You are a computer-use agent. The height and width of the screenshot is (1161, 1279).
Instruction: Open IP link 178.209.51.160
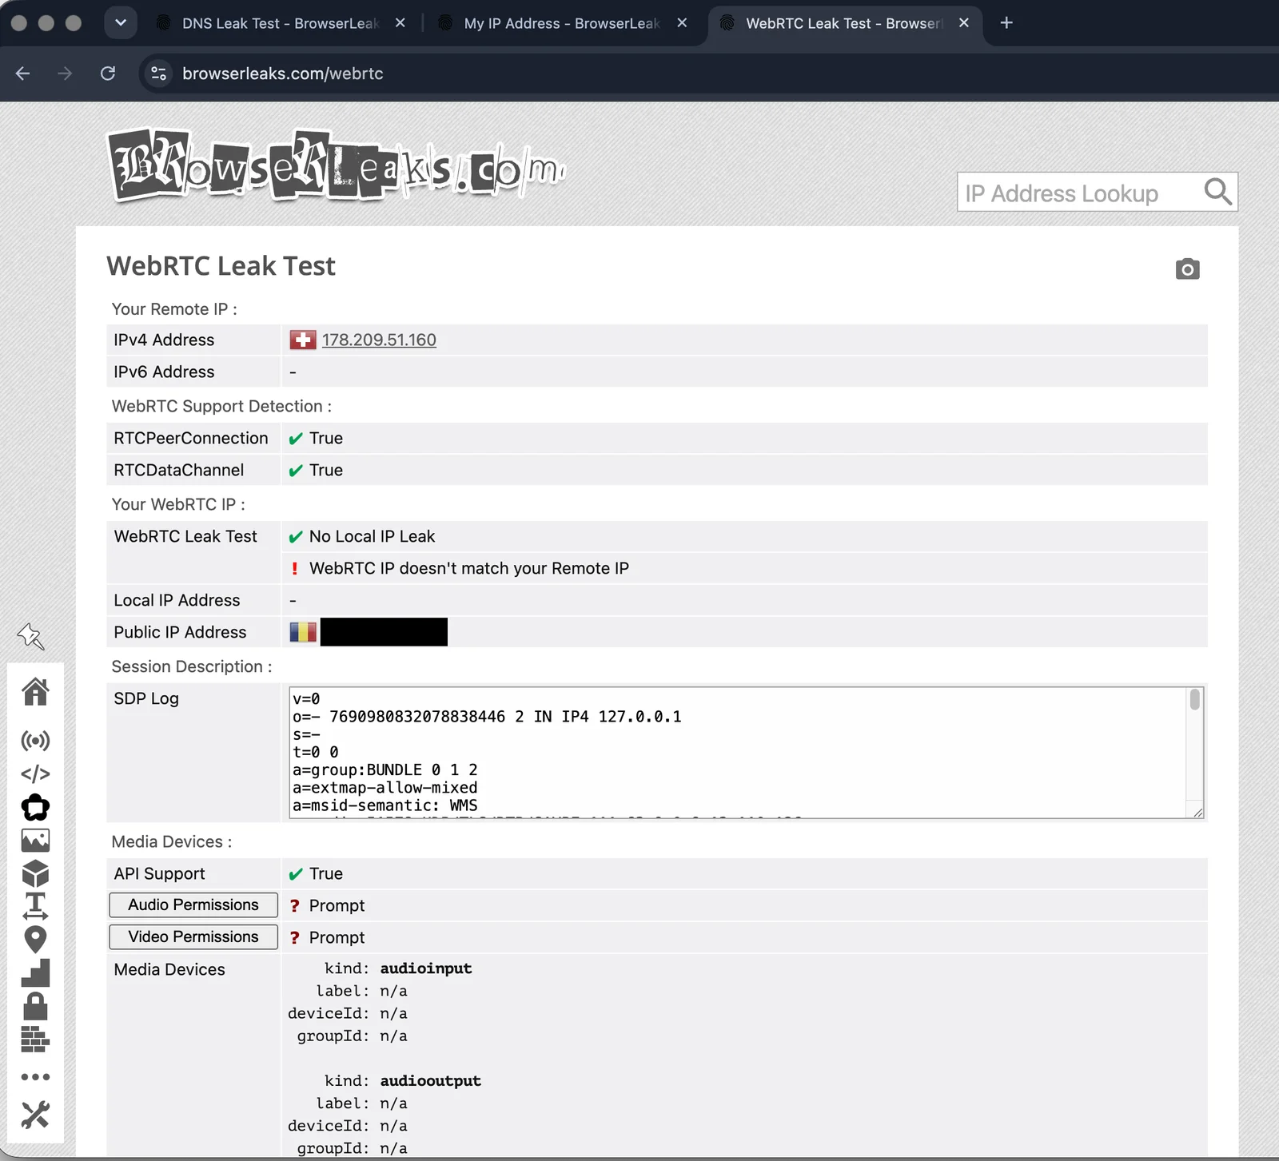coord(379,340)
